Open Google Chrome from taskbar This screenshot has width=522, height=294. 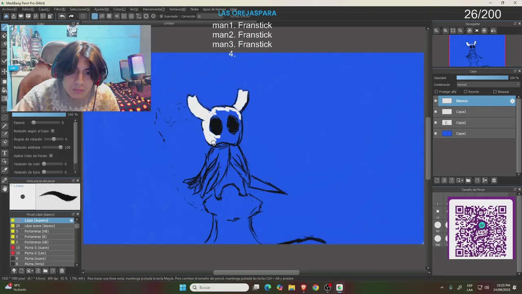pos(316,287)
